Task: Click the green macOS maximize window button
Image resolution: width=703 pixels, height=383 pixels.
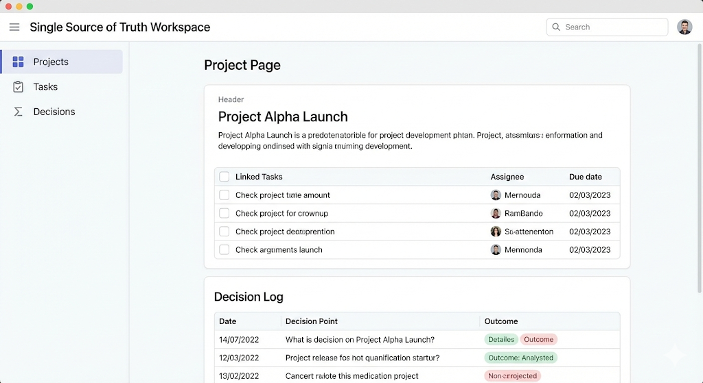Action: coord(30,6)
